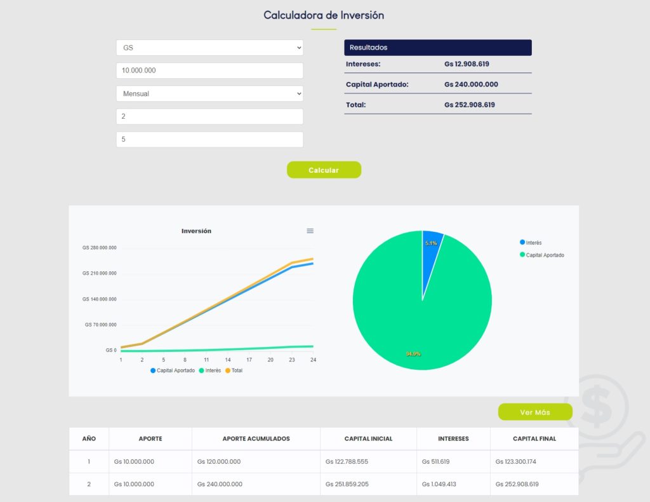Click the input field containing 5
Viewport: 650px width, 502px height.
(x=209, y=139)
